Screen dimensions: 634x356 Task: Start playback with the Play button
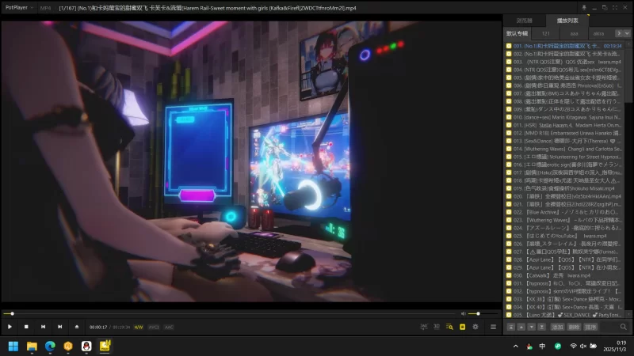(x=10, y=327)
